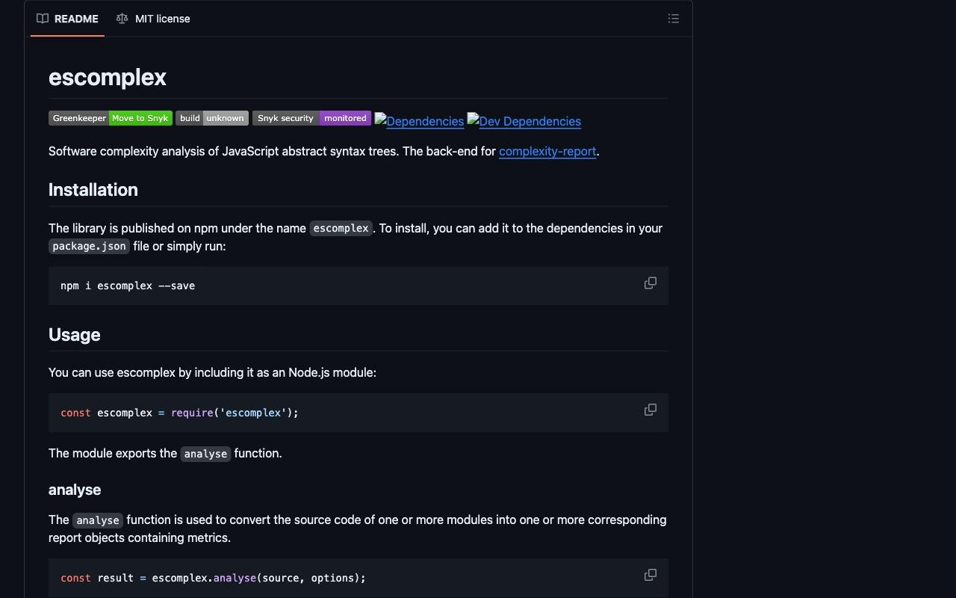Click the scales icon on the MIT license tab

122,19
